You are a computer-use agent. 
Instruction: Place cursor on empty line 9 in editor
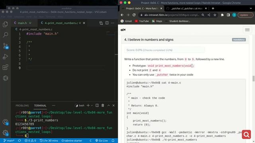pos(65,68)
